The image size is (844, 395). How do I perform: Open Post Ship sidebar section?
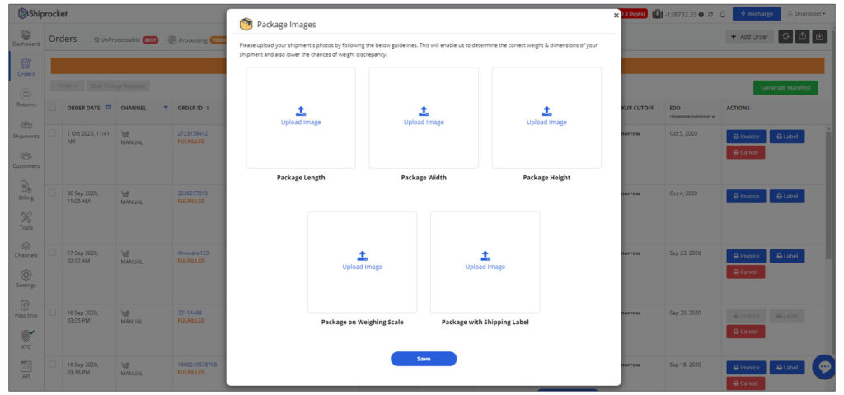[x=26, y=309]
